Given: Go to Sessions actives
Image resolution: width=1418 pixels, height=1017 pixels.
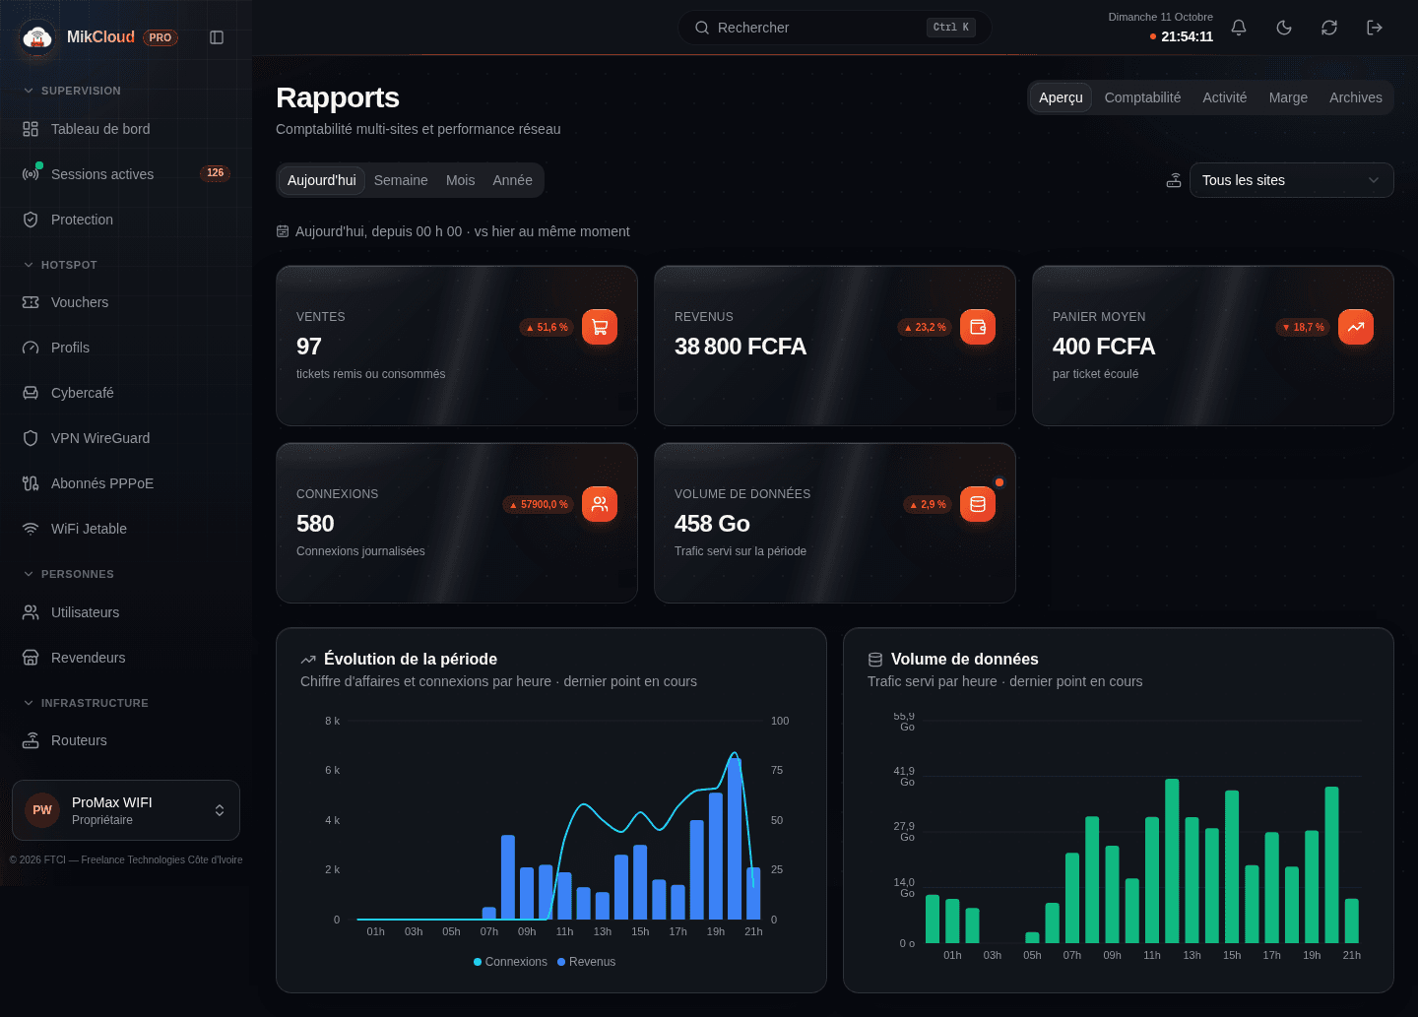Looking at the screenshot, I should (126, 174).
